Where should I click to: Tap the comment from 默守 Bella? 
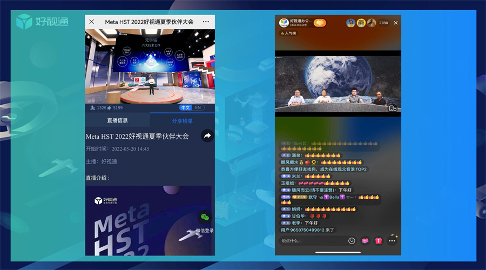click(330, 199)
